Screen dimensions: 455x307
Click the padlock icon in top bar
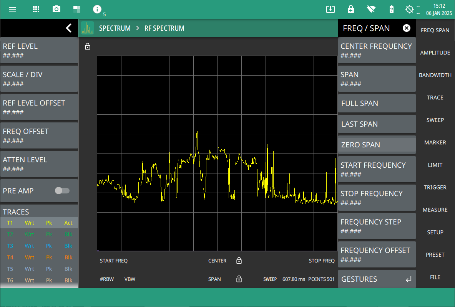coord(350,9)
